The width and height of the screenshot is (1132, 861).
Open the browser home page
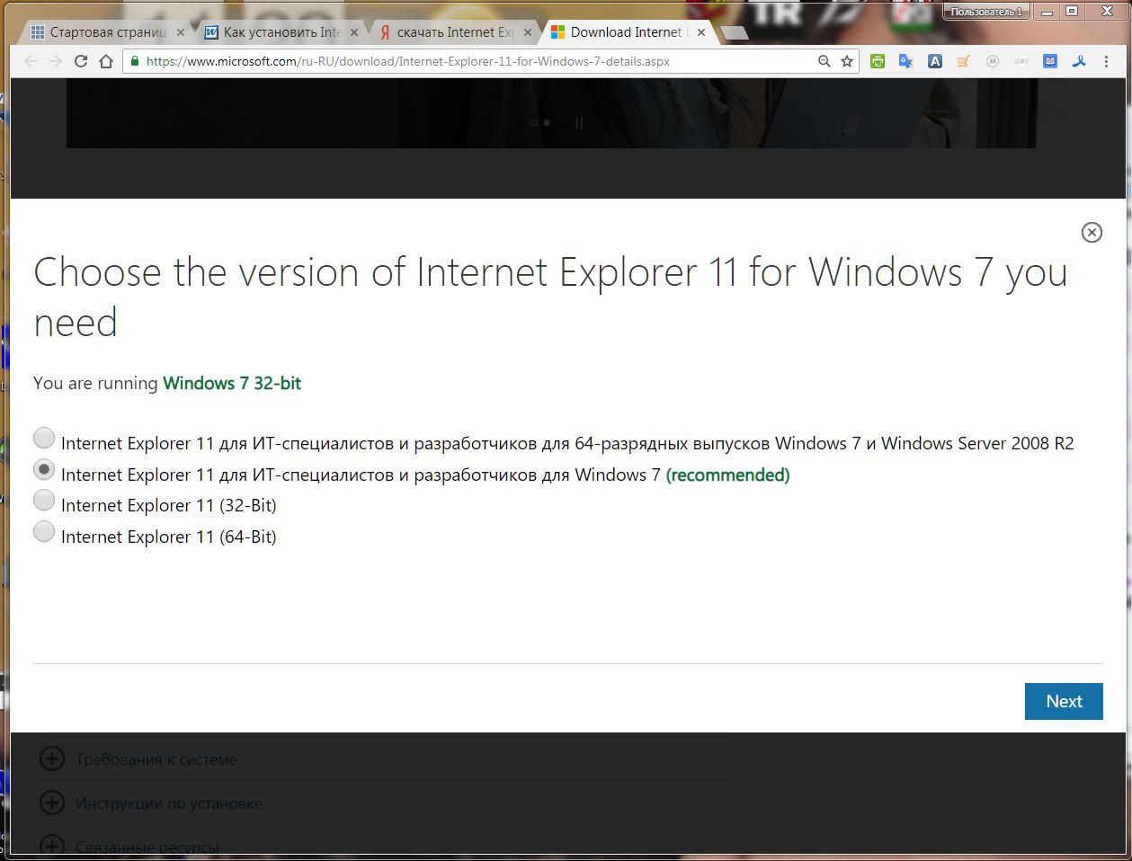point(106,61)
